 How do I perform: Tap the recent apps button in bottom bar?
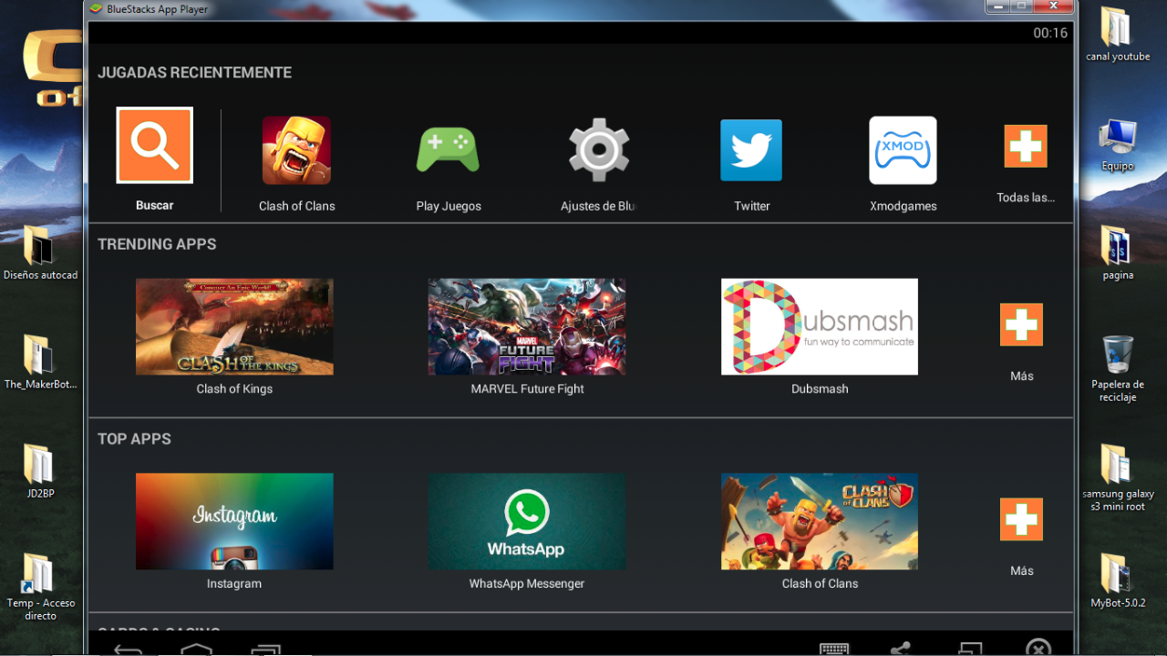265,649
